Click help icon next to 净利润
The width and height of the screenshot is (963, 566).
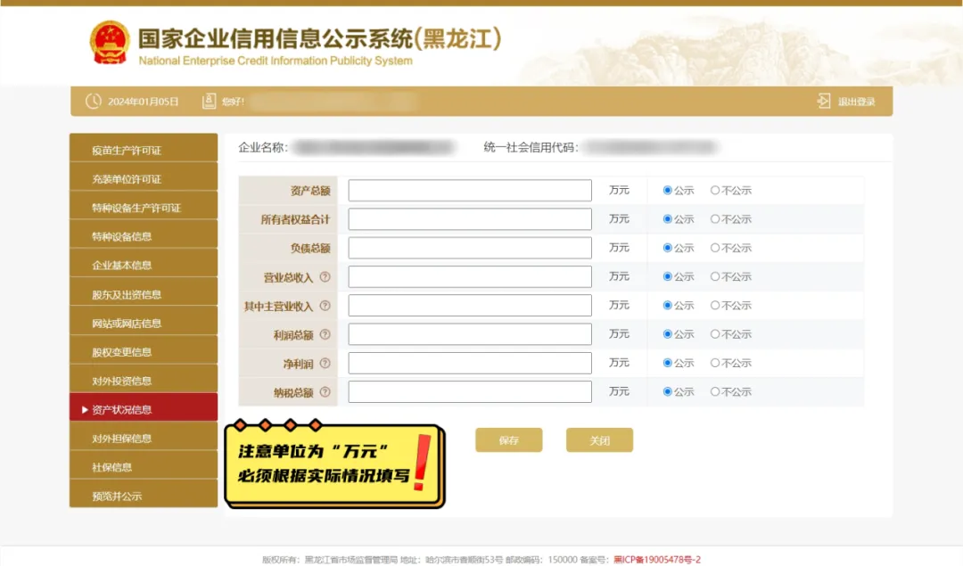point(325,364)
